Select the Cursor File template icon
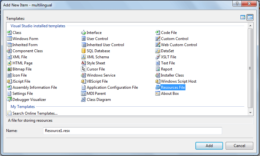This screenshot has height=156, width=260. pos(84,69)
